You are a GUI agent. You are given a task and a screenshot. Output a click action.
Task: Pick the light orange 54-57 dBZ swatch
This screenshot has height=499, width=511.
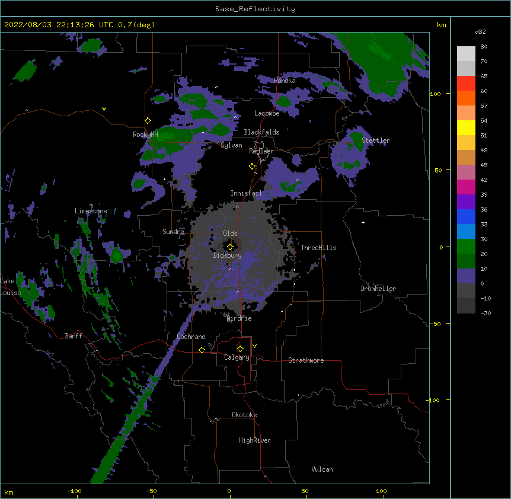tap(466, 113)
